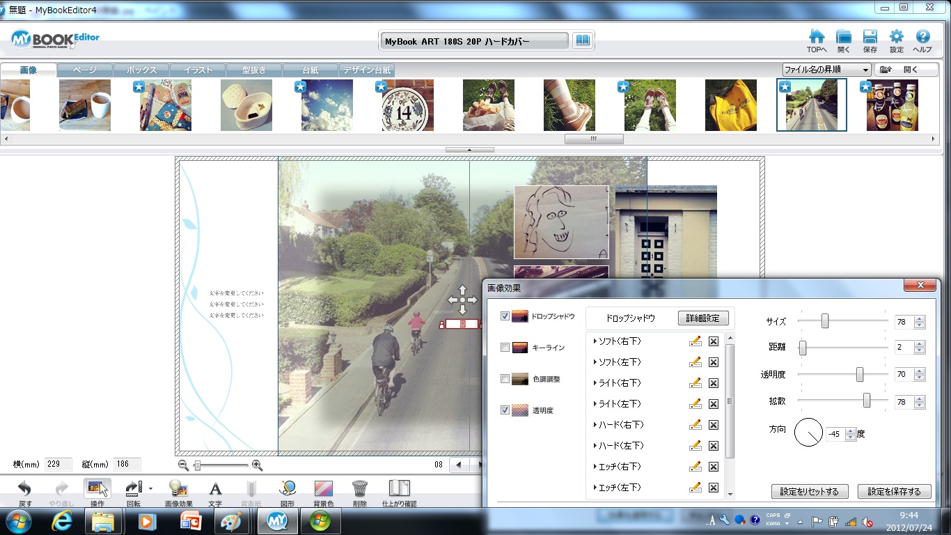The width and height of the screenshot is (951, 535).
Task: Switch to the デザイン台紙 tab
Action: click(x=366, y=70)
